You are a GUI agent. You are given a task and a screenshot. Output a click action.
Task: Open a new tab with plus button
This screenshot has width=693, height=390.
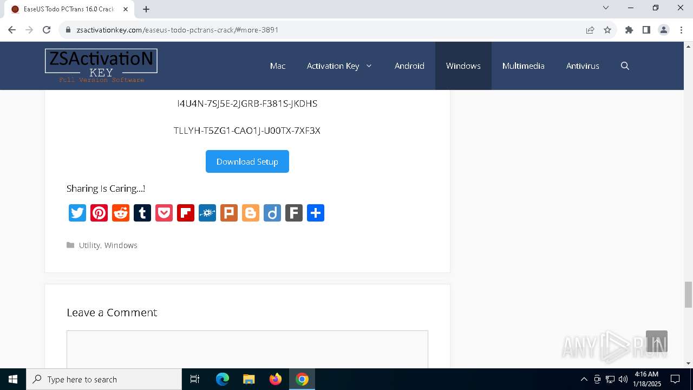coord(146,9)
